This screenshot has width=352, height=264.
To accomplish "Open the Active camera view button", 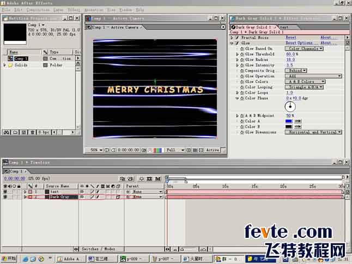I will 213,150.
